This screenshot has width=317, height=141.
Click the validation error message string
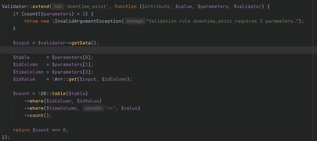(x=222, y=21)
